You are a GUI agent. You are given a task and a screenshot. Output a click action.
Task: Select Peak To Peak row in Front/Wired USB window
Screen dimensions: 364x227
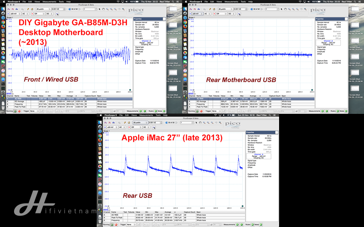click(x=69, y=107)
